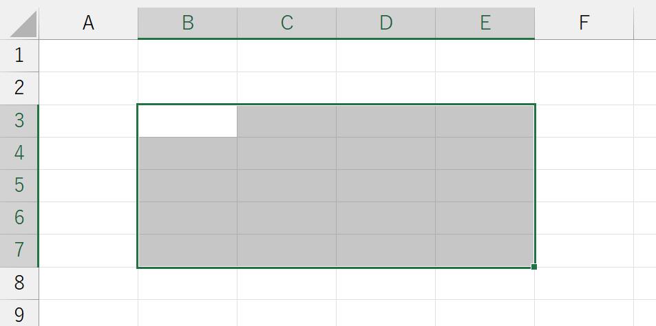Image resolution: width=656 pixels, height=326 pixels.
Task: Click empty cell F2
Action: point(584,88)
